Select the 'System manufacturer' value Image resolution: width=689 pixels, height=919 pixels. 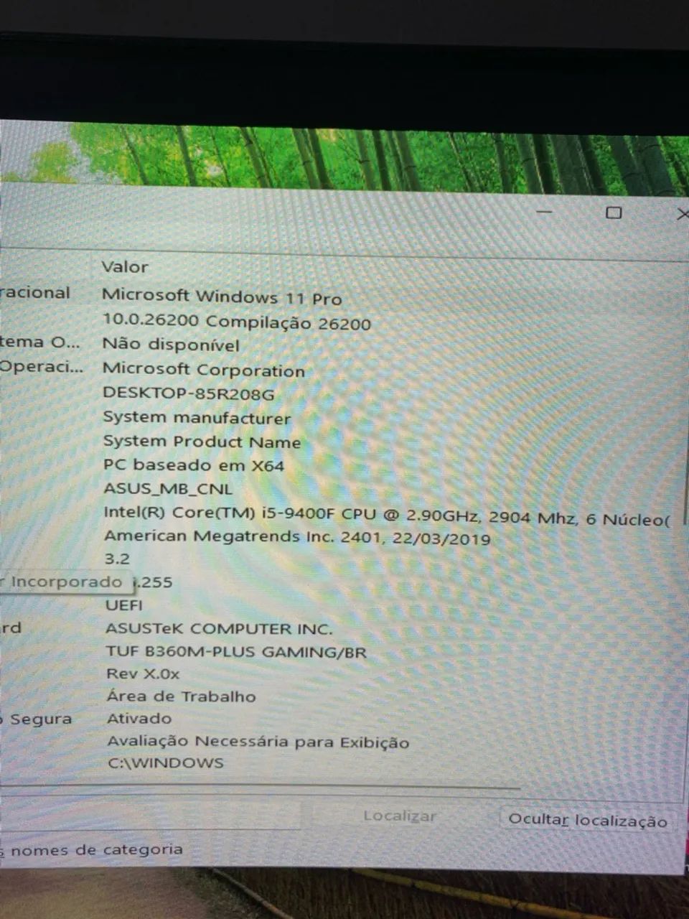[x=197, y=417]
